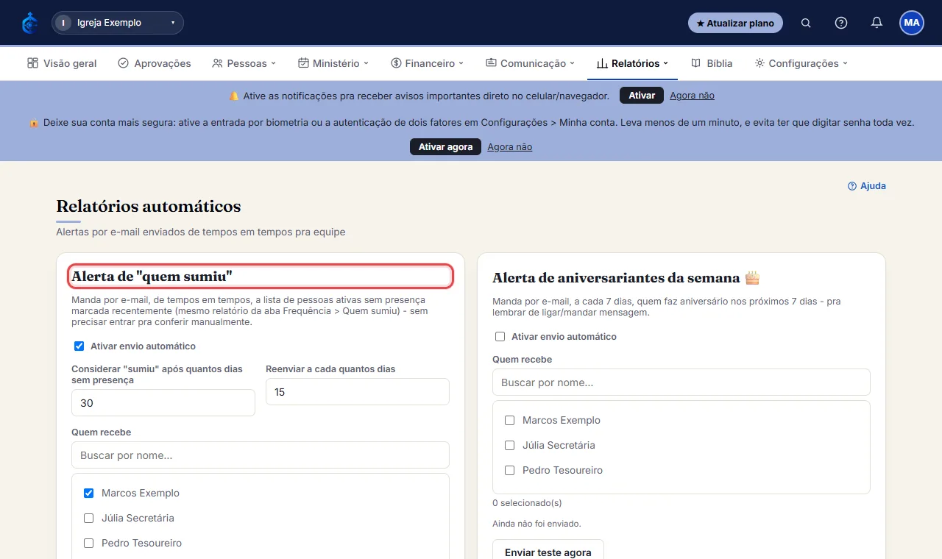942x559 pixels.
Task: Expand the Comunicação menu
Action: coord(530,63)
